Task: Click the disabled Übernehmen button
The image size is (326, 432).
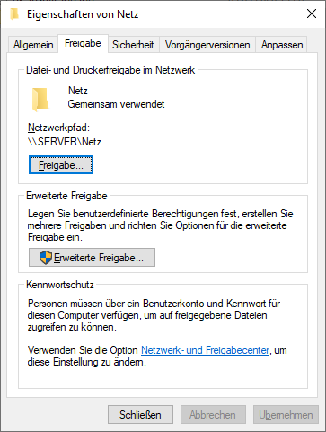Action: (286, 415)
